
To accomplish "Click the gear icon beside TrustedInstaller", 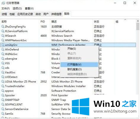I will point(3,86).
